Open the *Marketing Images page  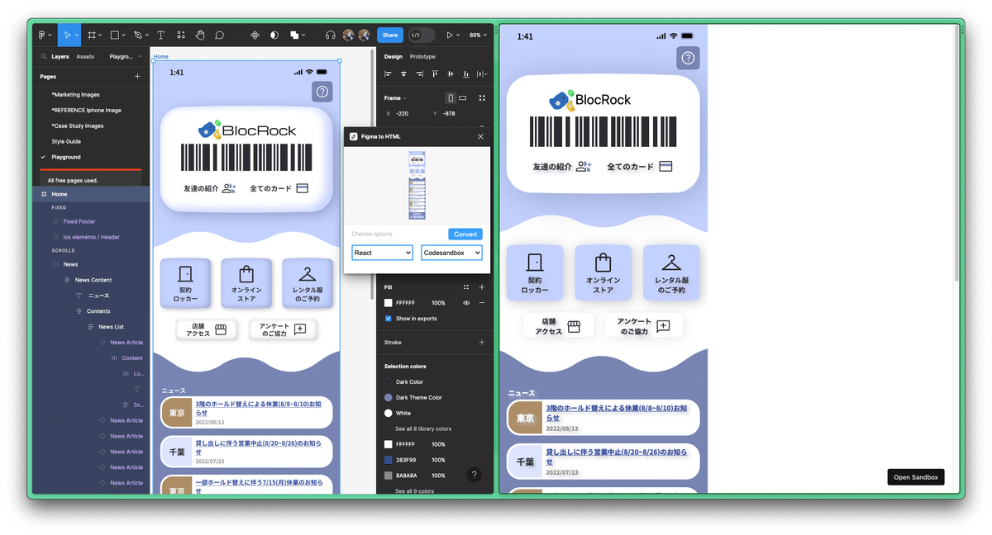click(75, 95)
